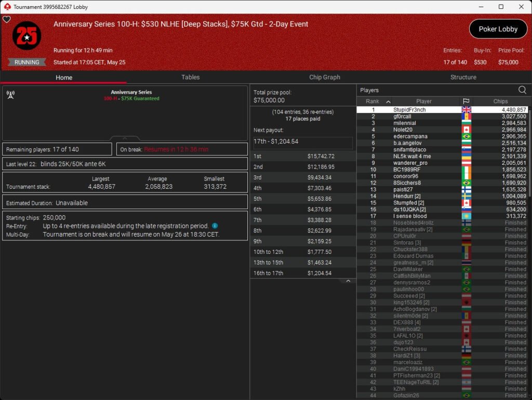Click the Estimated Duration Unavailable row
This screenshot has width=532, height=400.
pyautogui.click(x=125, y=203)
